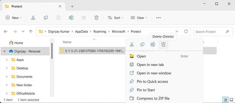Switch to Large icons view in status bar
Image resolution: width=235 pixels, height=103 pixels.
click(x=231, y=100)
